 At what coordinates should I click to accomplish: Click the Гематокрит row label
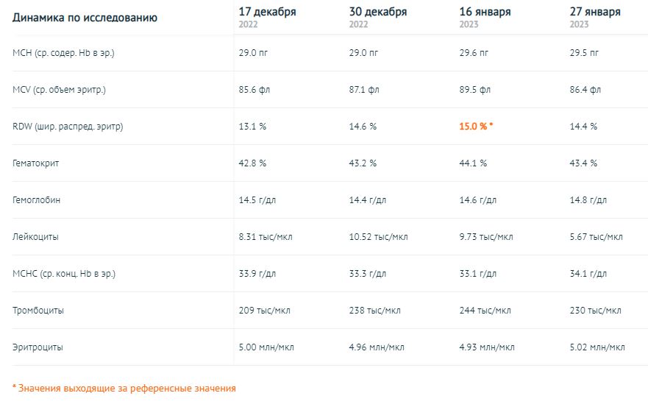tap(36, 163)
